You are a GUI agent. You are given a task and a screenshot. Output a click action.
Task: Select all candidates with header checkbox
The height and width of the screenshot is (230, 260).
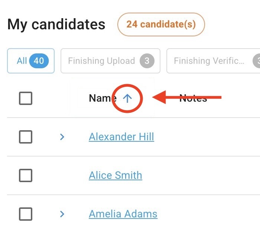(x=26, y=98)
